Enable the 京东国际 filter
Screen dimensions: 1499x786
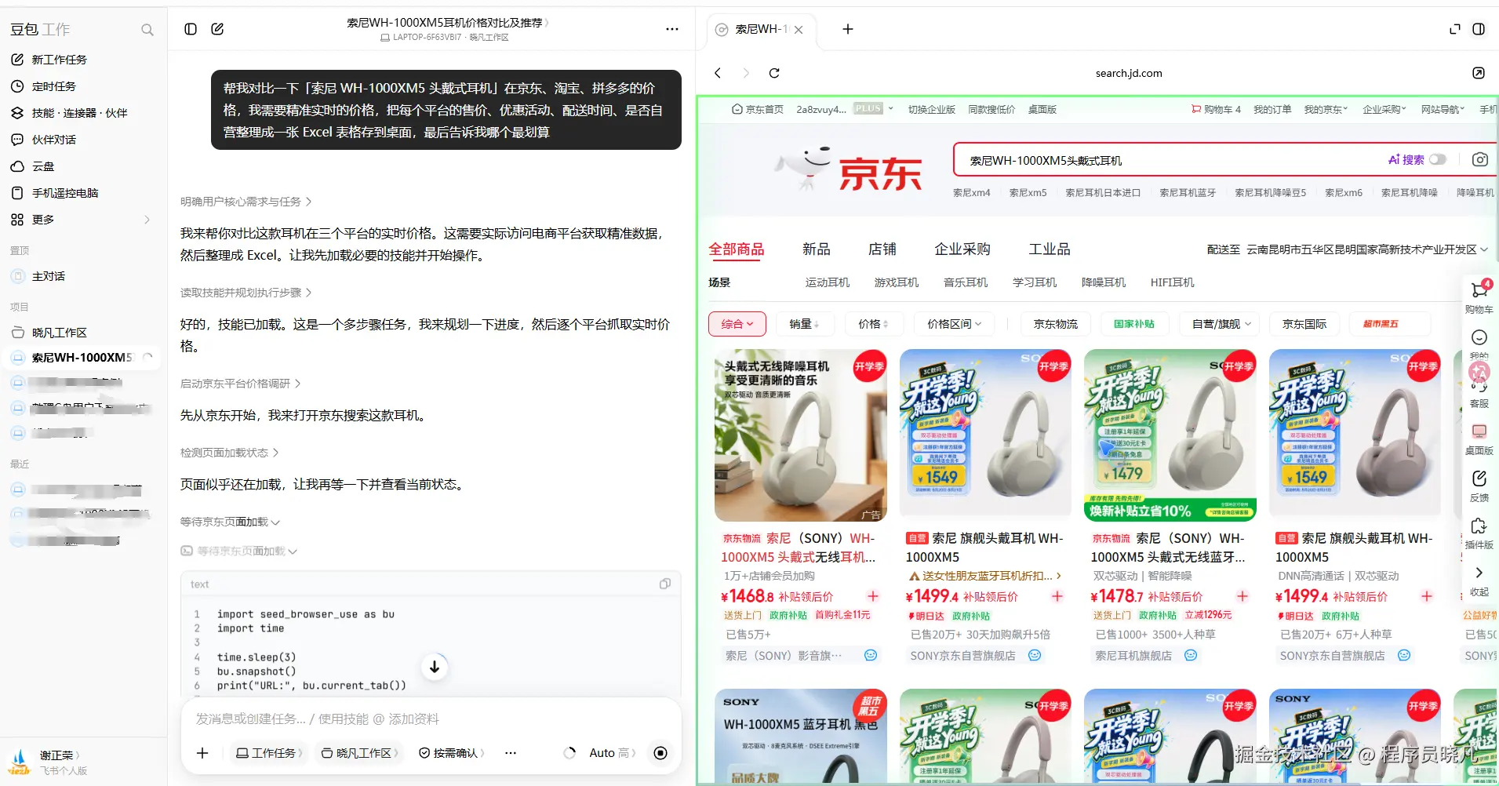pos(1304,324)
